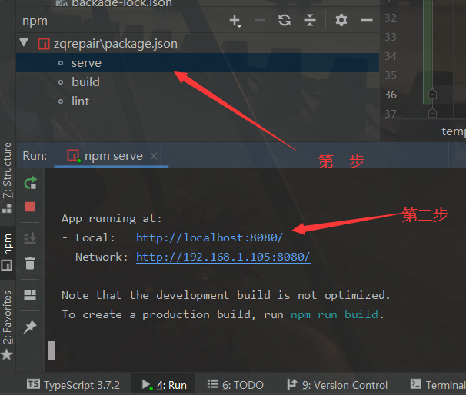Click the 'App running at:' console line
The height and width of the screenshot is (395, 466).
tap(112, 218)
